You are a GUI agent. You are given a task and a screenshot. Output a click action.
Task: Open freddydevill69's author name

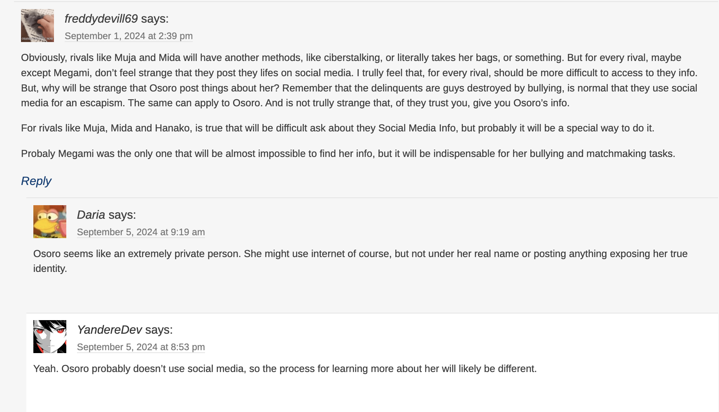[x=101, y=19]
